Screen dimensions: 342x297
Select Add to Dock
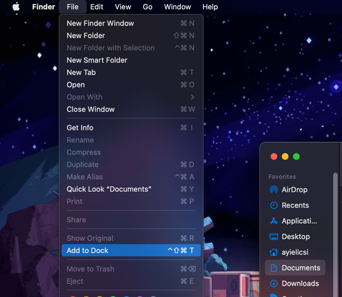131,250
